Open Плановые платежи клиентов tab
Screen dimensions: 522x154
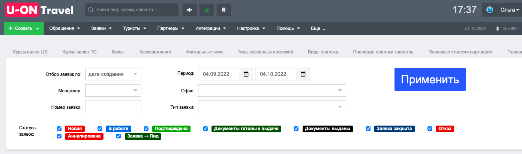click(383, 52)
